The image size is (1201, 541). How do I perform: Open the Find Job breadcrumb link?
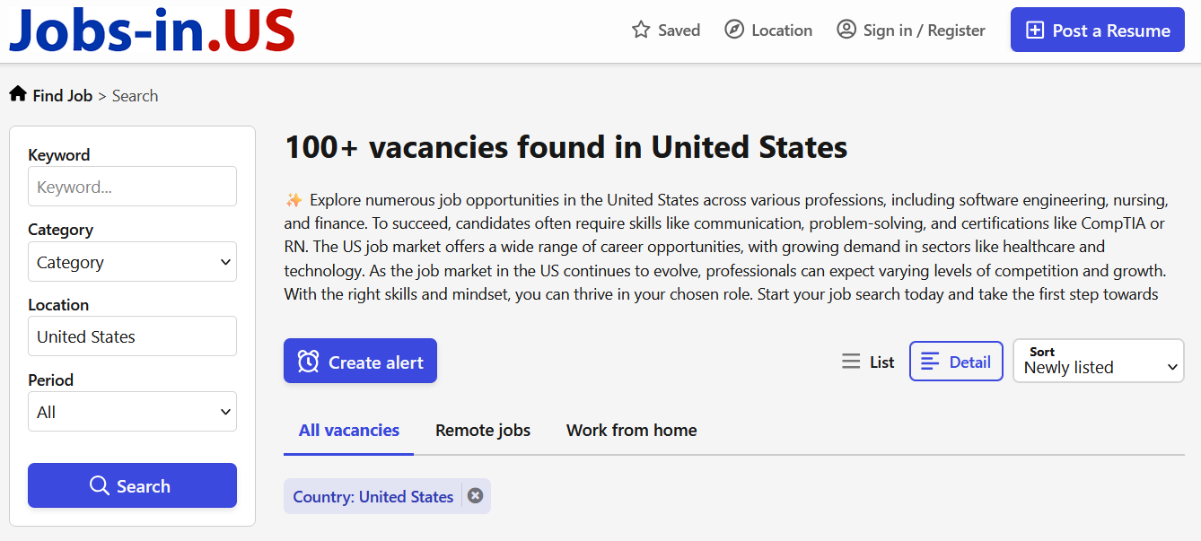click(x=63, y=95)
